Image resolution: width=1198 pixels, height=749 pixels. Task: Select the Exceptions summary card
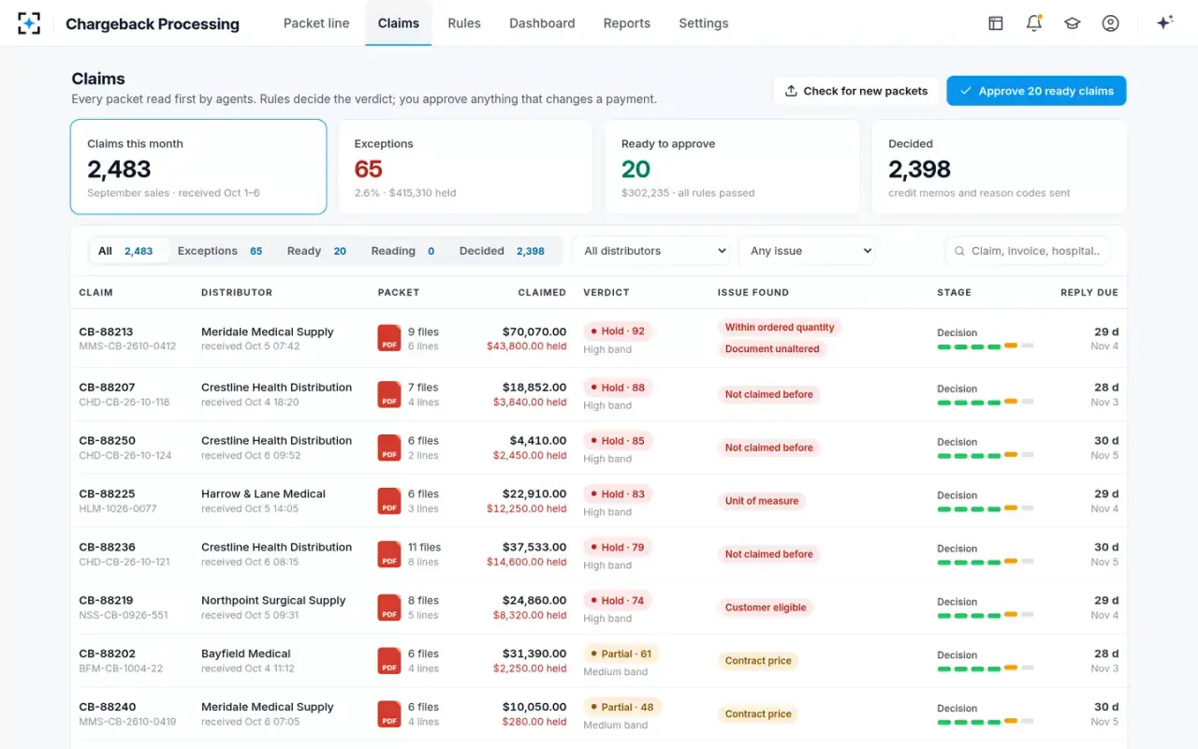(465, 167)
